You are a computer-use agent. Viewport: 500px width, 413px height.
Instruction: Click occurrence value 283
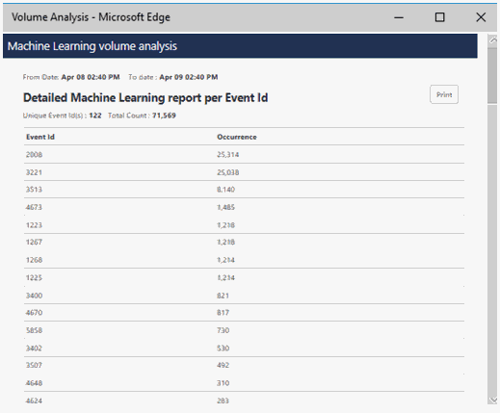[x=223, y=400]
